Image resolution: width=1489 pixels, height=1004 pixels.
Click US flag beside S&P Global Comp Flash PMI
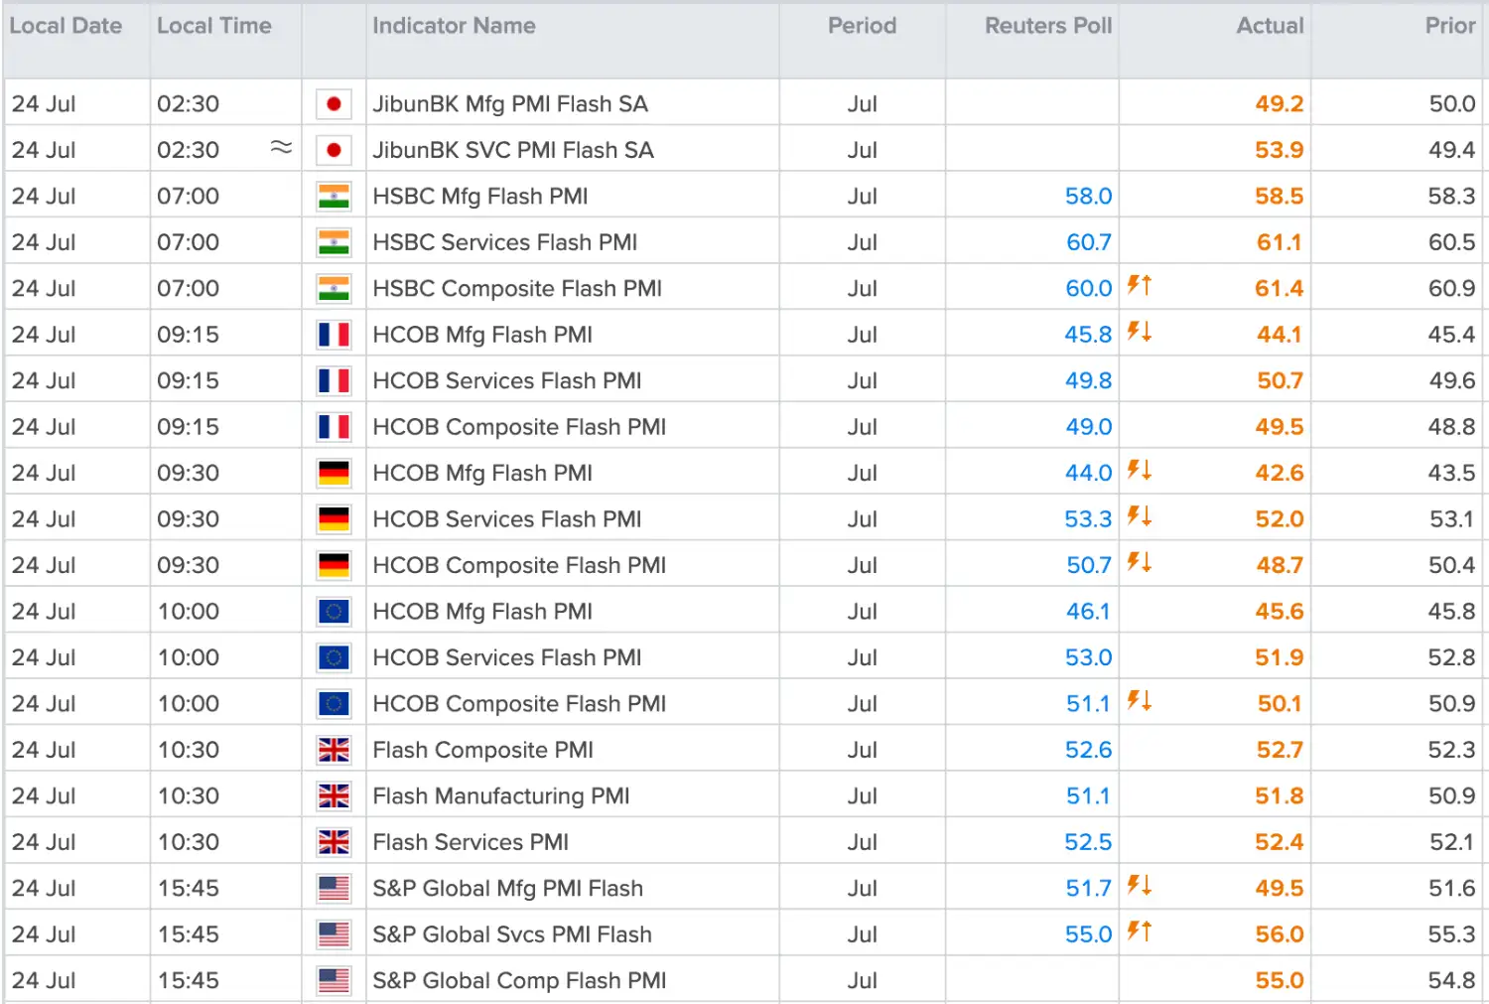click(334, 981)
